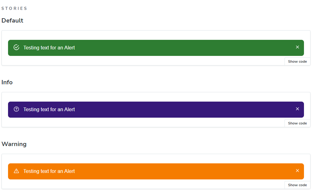Expand Show code under the Info story

click(x=297, y=123)
